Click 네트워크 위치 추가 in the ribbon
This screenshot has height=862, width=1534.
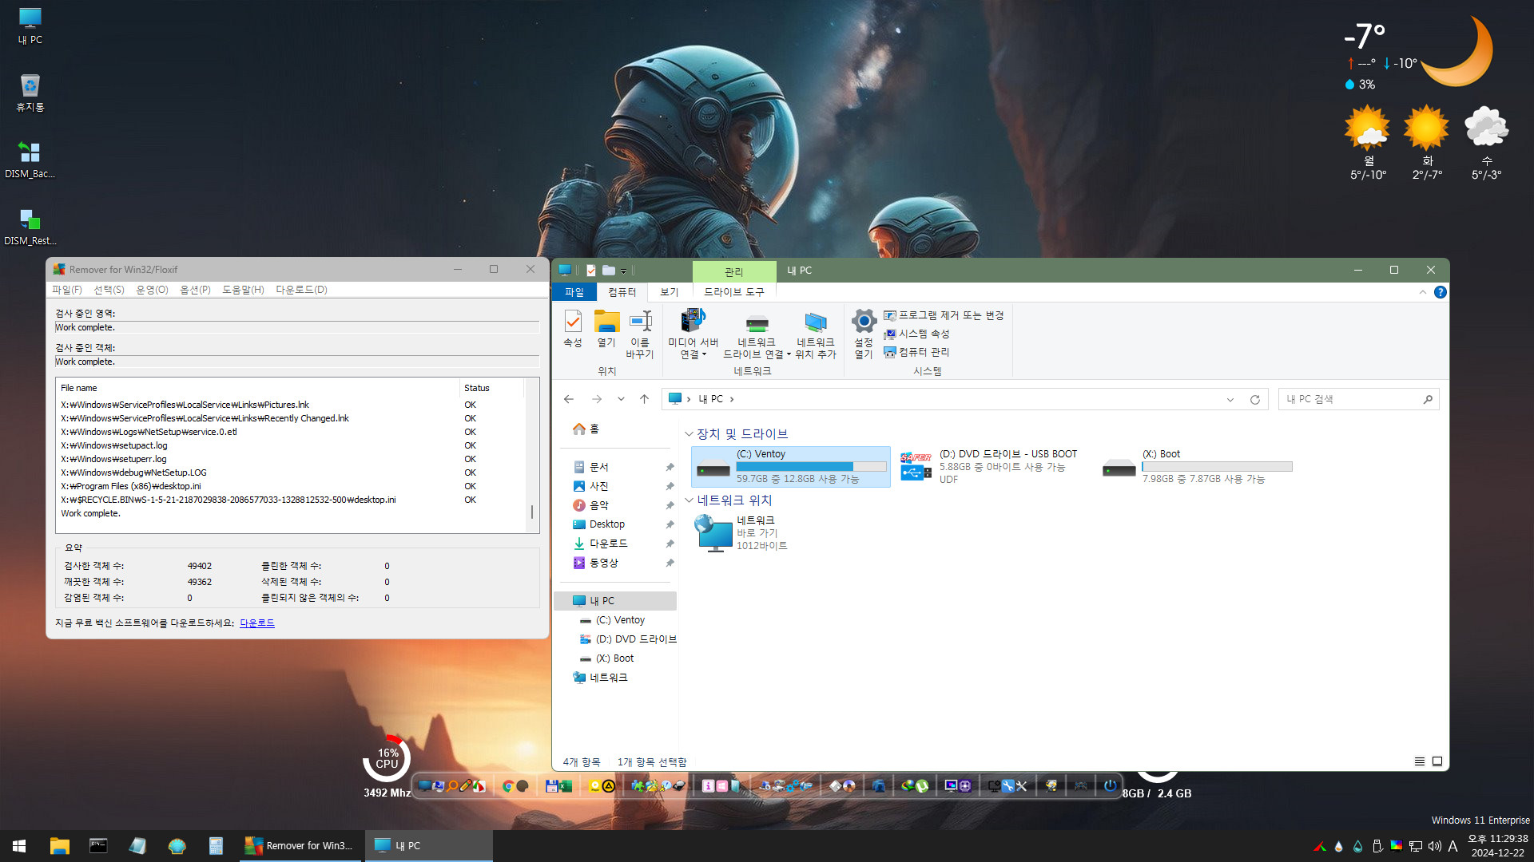pyautogui.click(x=815, y=334)
